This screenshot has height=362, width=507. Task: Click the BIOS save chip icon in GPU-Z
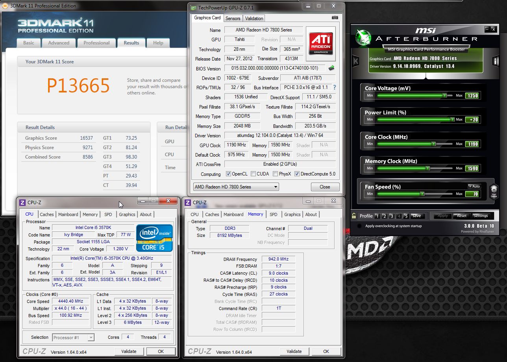tap(331, 68)
